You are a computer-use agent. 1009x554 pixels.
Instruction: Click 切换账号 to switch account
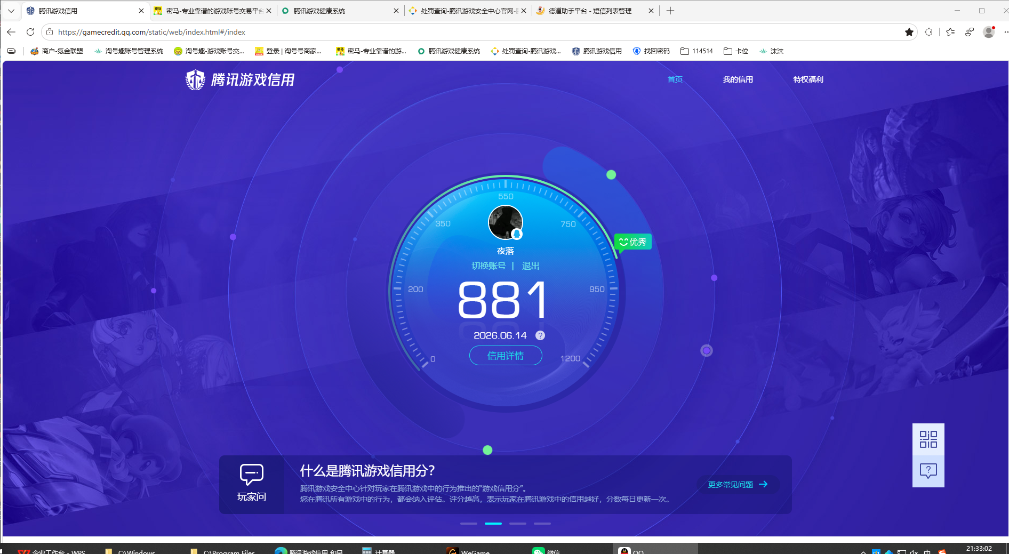coord(489,266)
